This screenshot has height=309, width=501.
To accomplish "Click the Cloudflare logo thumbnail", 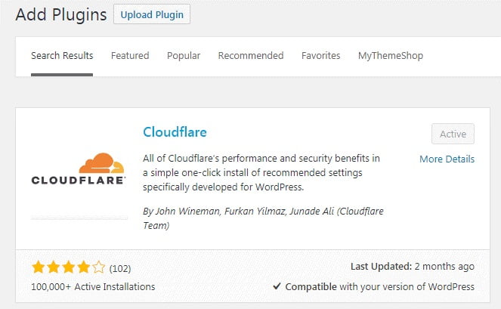I will click(x=79, y=169).
